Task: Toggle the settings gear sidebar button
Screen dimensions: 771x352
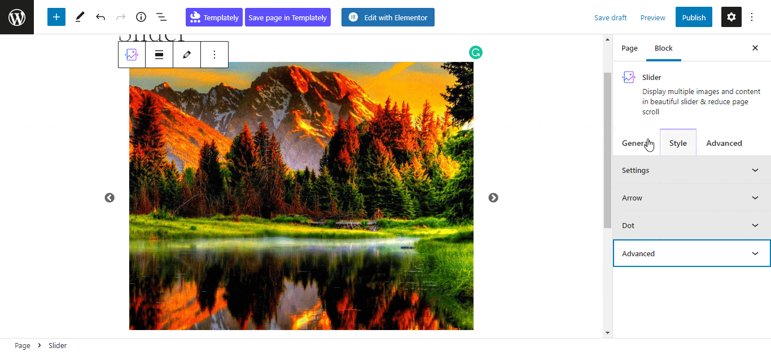Action: coord(731,17)
